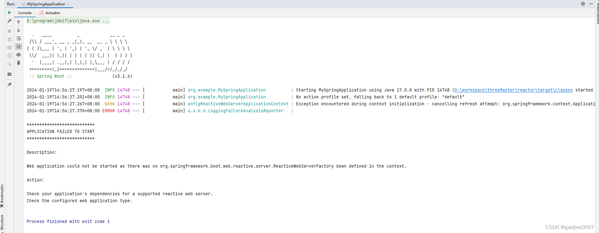Pin the run tab with pin icon
The height and width of the screenshot is (233, 599).
pyautogui.click(x=9, y=85)
